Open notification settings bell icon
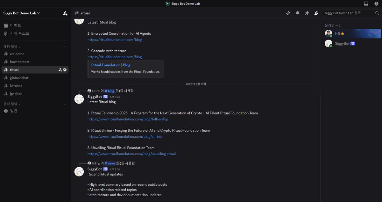 click(298, 13)
